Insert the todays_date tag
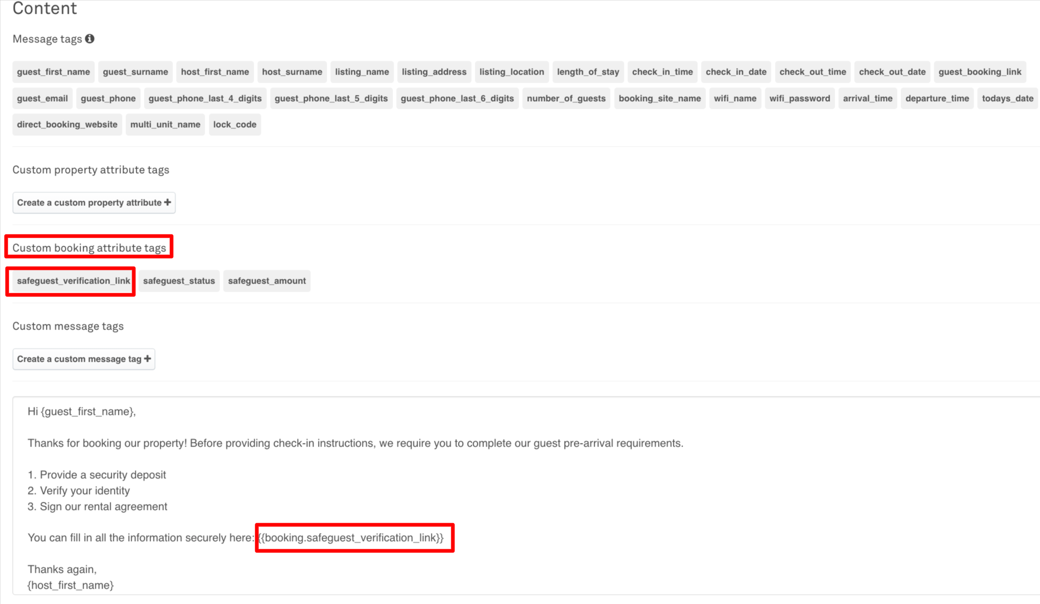Image resolution: width=1040 pixels, height=604 pixels. [1007, 99]
